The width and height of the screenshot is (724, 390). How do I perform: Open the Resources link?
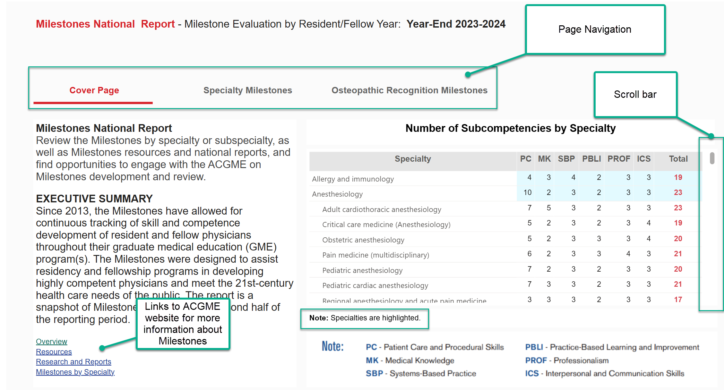(x=54, y=352)
